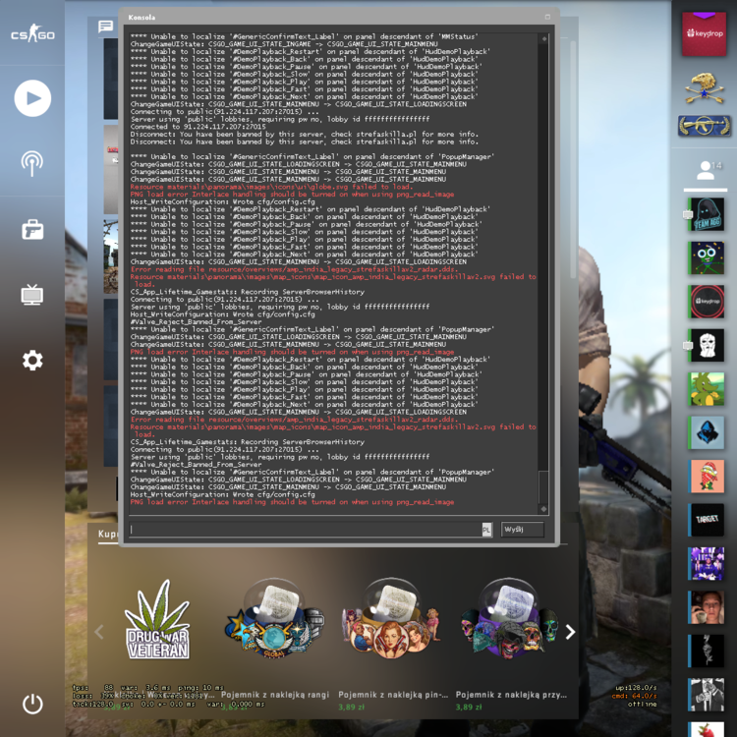This screenshot has width=737, height=737.
Task: Open the Watch TV icon
Action: (x=32, y=295)
